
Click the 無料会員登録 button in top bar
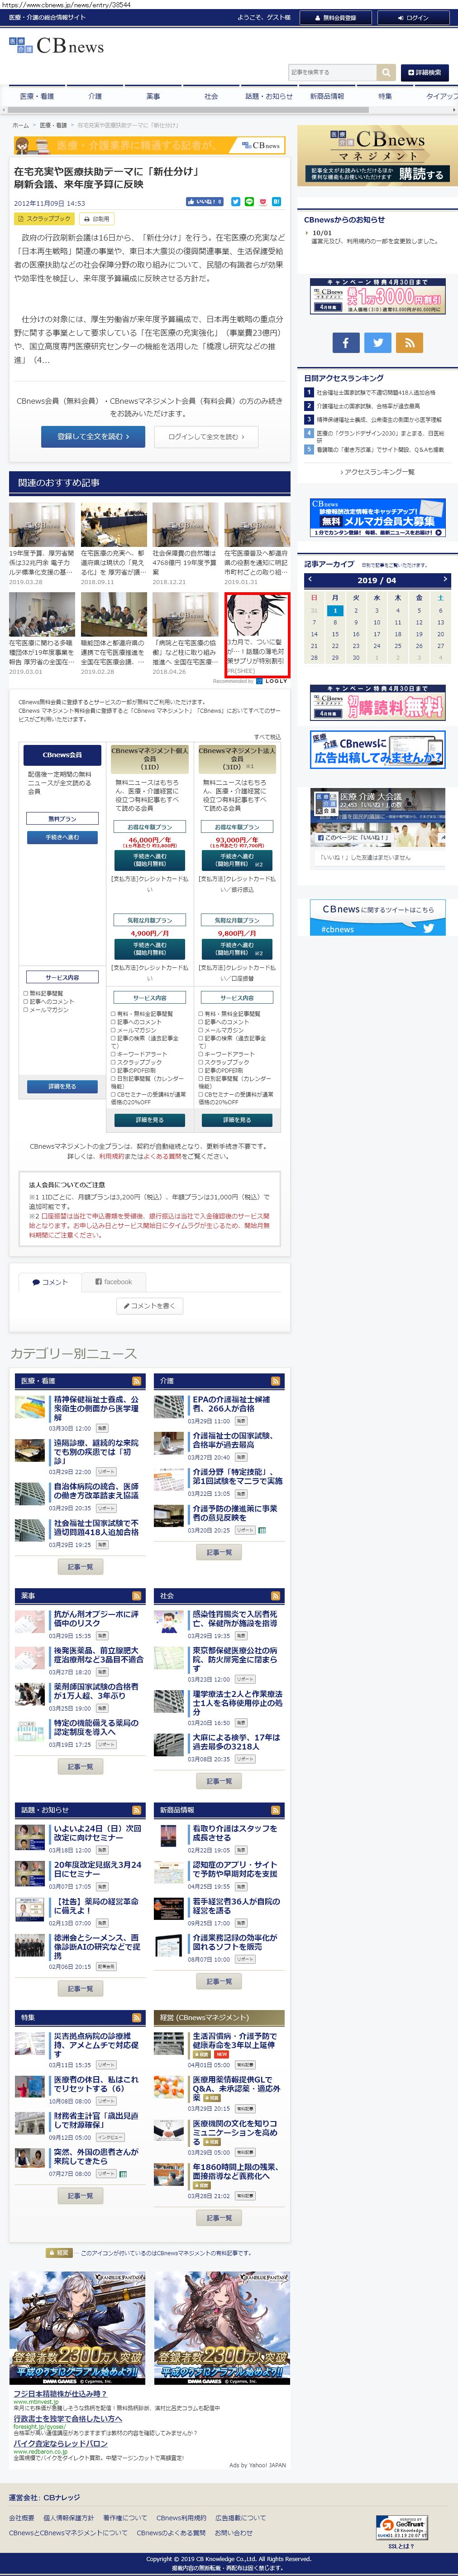pyautogui.click(x=335, y=17)
